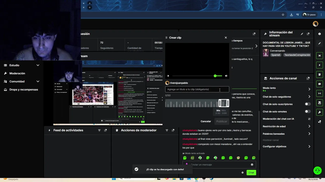Toggle the clip capture icon in right rail
Viewport: 325px width, 182px height.
[x=319, y=56]
